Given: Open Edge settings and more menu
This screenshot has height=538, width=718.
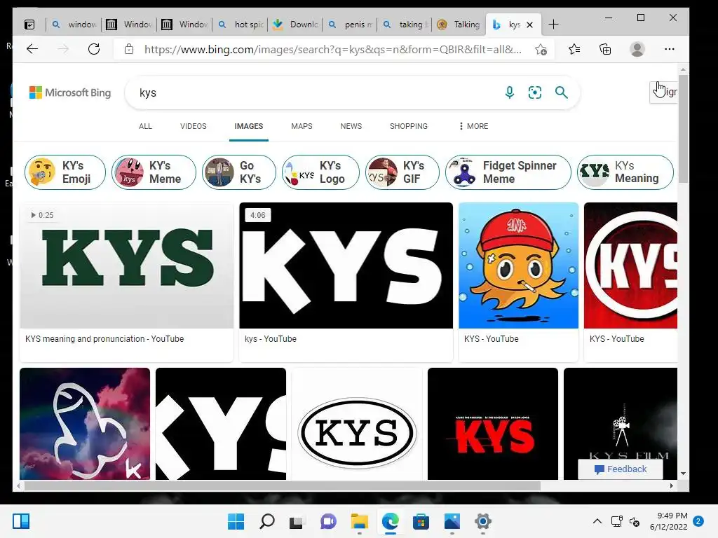Looking at the screenshot, I should (669, 49).
